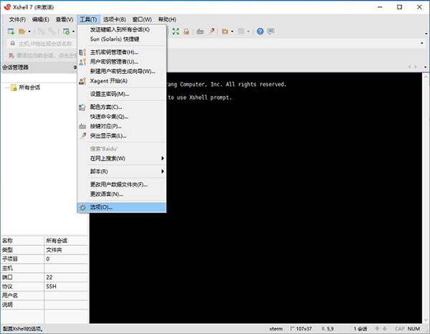Viewport: 430px width, 334px height.
Task: Open Help via blue question icon
Action: pos(260,32)
